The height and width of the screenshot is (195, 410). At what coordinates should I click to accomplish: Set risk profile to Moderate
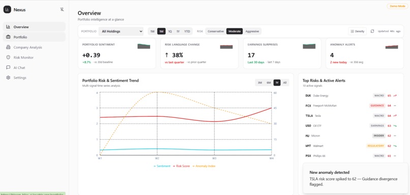point(235,31)
